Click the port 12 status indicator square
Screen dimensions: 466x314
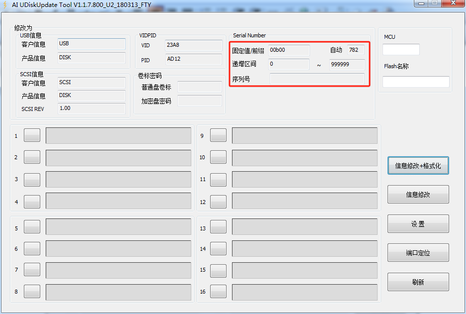coord(218,202)
